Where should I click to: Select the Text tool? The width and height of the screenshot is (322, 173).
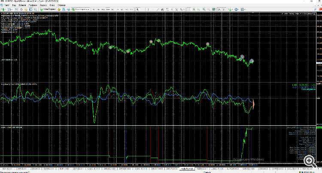pos(172,9)
